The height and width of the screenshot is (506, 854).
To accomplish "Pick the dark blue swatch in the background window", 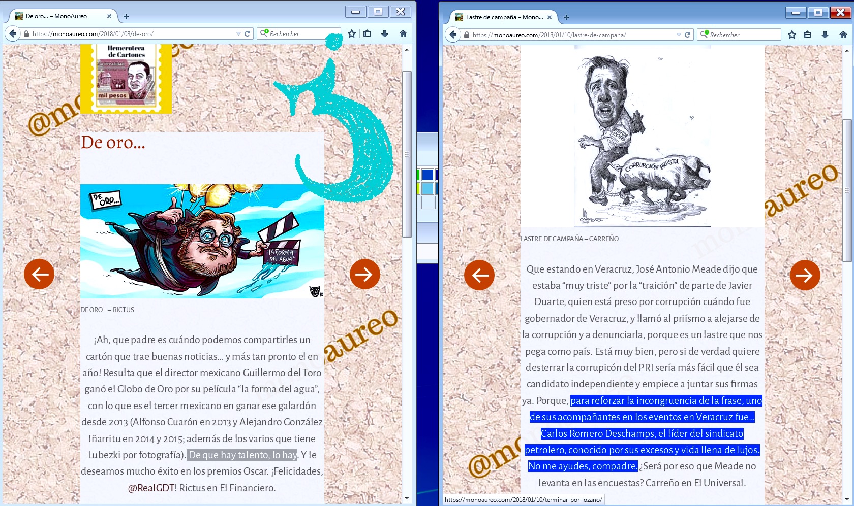I will click(428, 175).
